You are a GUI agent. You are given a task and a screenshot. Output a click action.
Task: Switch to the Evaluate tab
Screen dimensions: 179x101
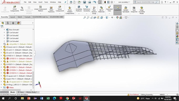click(28, 17)
